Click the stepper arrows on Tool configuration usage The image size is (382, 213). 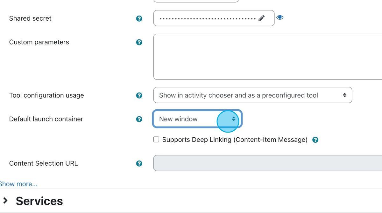coord(345,95)
